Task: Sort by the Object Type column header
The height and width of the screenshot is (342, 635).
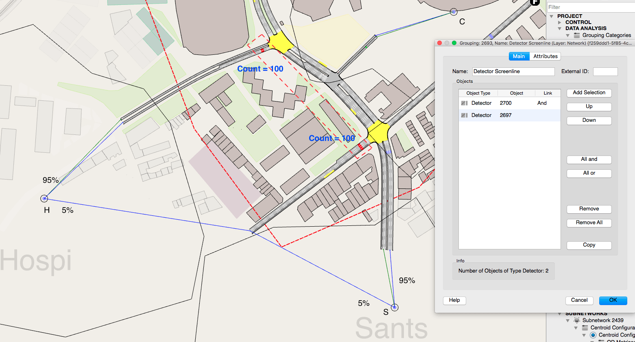Action: 478,93
